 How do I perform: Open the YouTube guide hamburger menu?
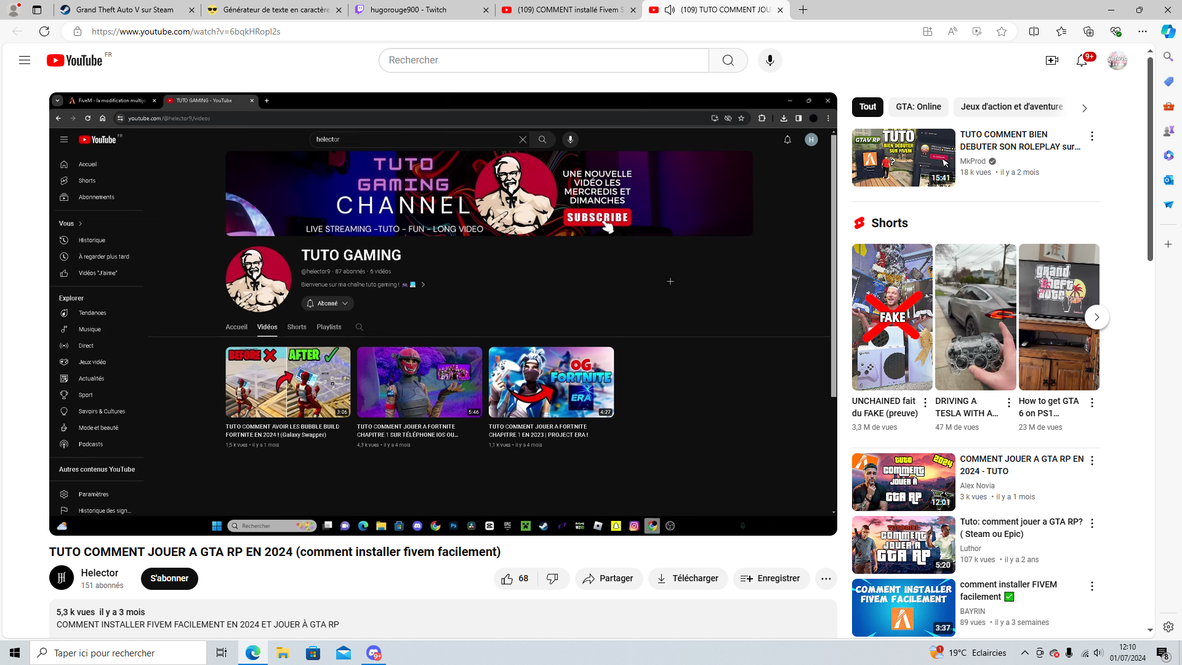[25, 60]
